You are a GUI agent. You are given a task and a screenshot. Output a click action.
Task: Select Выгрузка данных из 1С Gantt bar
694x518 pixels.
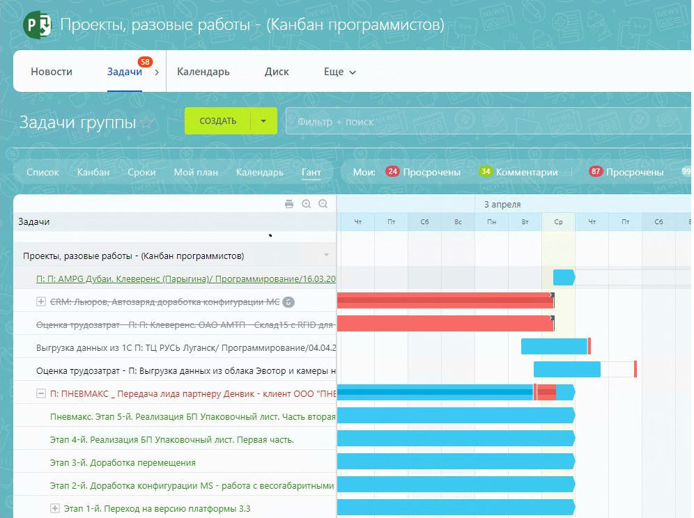click(554, 346)
